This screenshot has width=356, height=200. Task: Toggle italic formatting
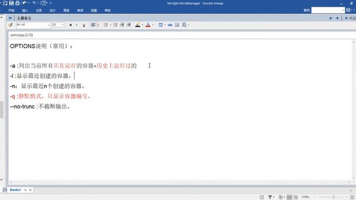tap(77, 25)
